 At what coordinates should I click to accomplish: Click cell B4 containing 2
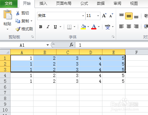[45, 75]
